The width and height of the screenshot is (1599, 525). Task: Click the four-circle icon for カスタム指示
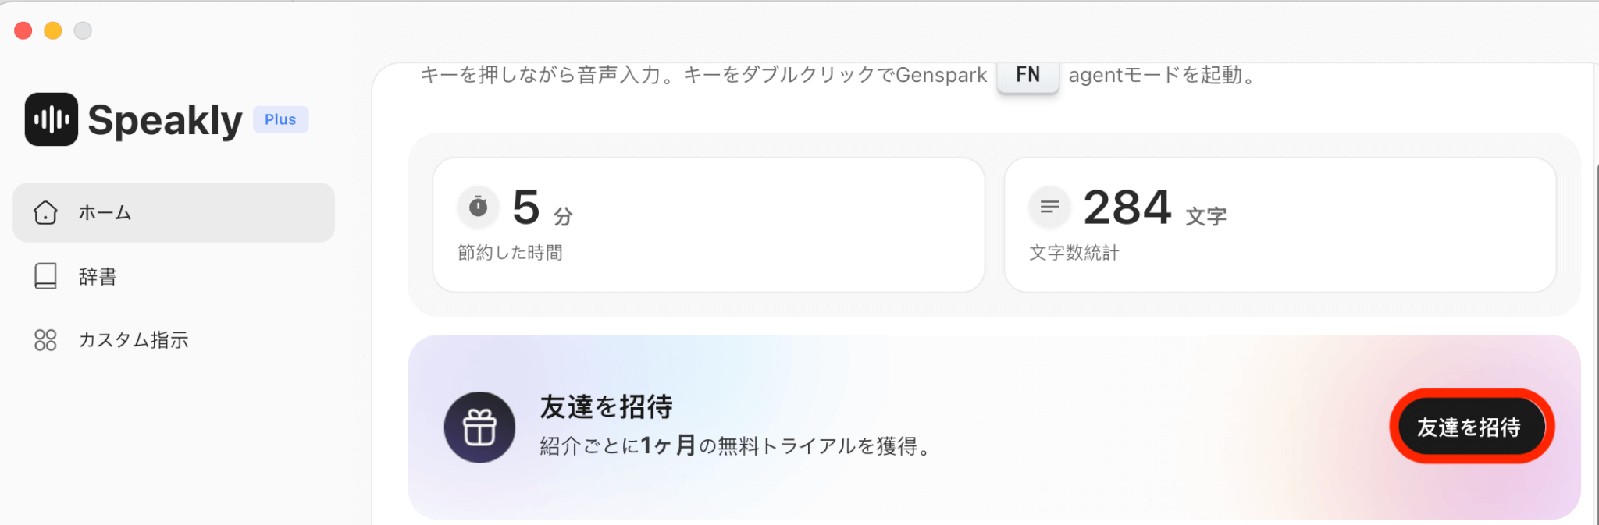point(45,340)
